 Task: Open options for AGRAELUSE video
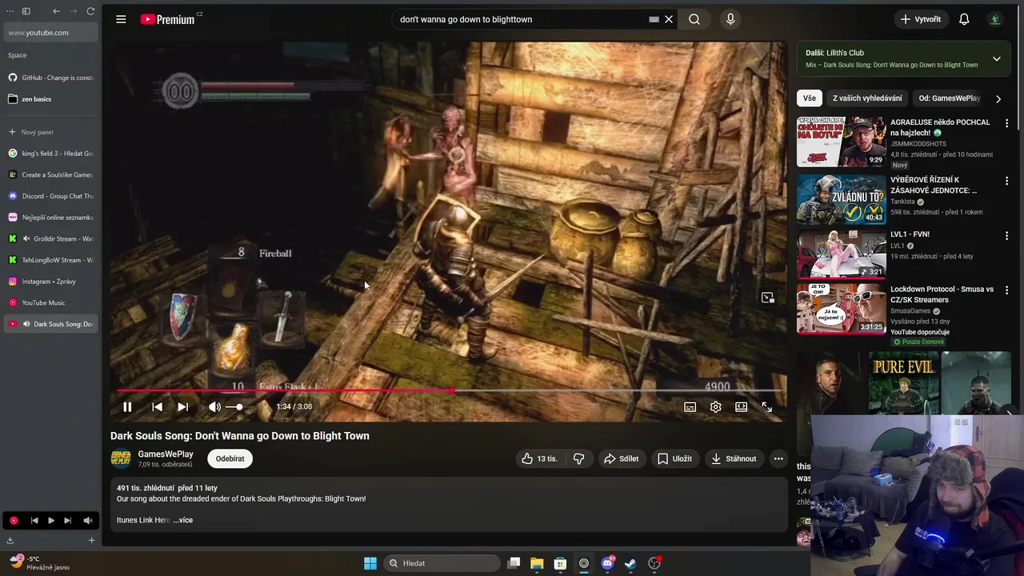(x=1006, y=123)
